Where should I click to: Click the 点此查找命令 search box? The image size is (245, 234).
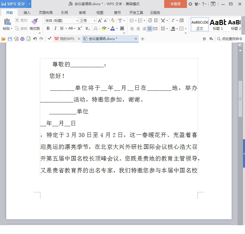tap(230, 39)
